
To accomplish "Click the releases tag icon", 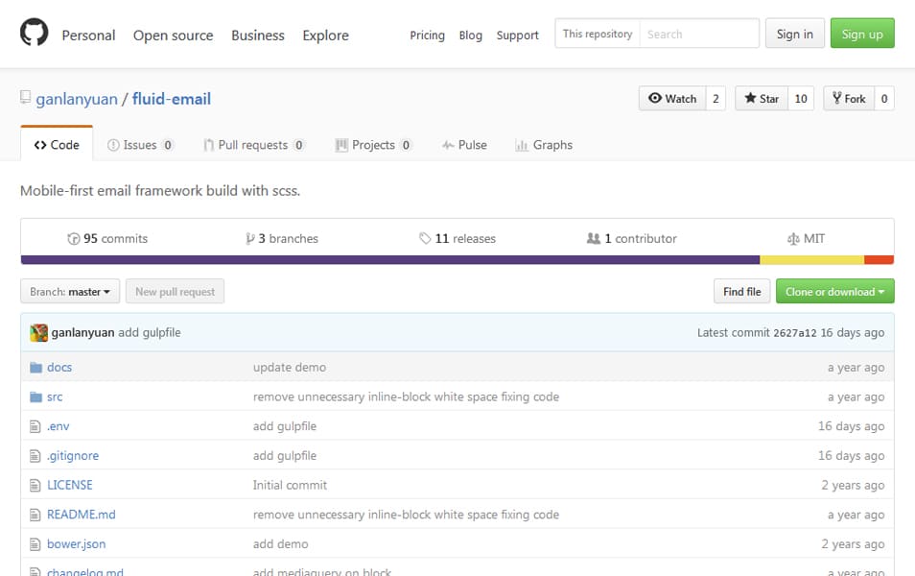I will (x=424, y=237).
